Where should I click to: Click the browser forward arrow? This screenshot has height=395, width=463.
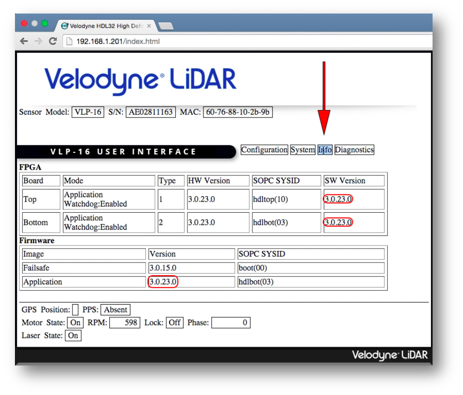click(38, 41)
